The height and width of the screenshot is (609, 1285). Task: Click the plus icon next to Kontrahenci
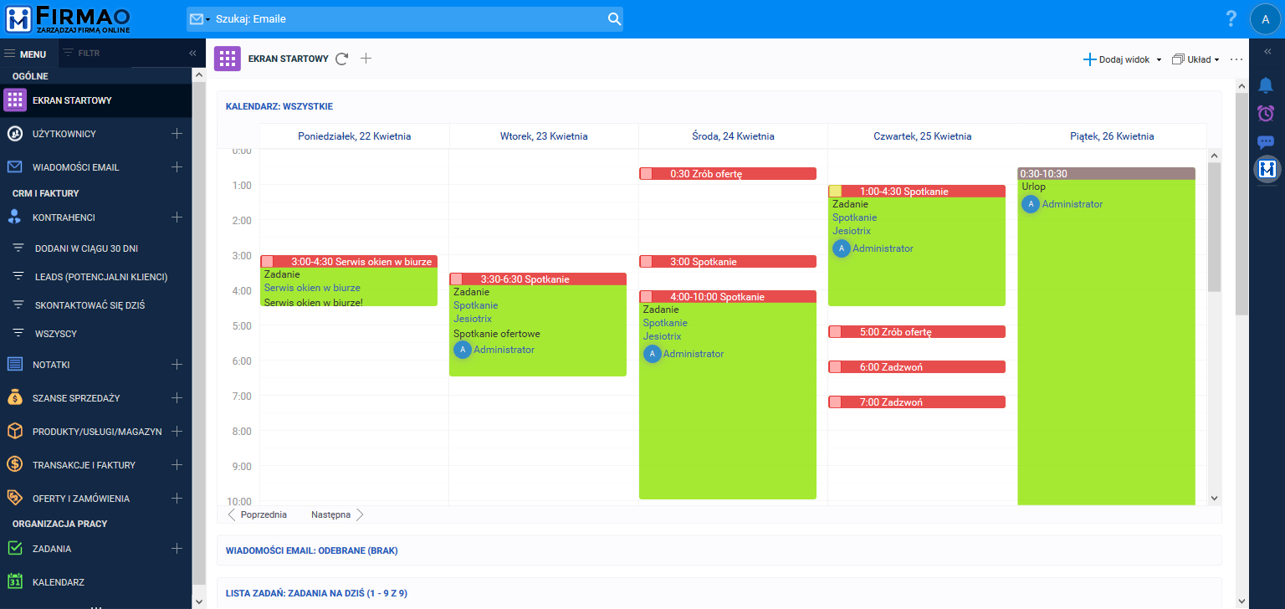point(177,217)
